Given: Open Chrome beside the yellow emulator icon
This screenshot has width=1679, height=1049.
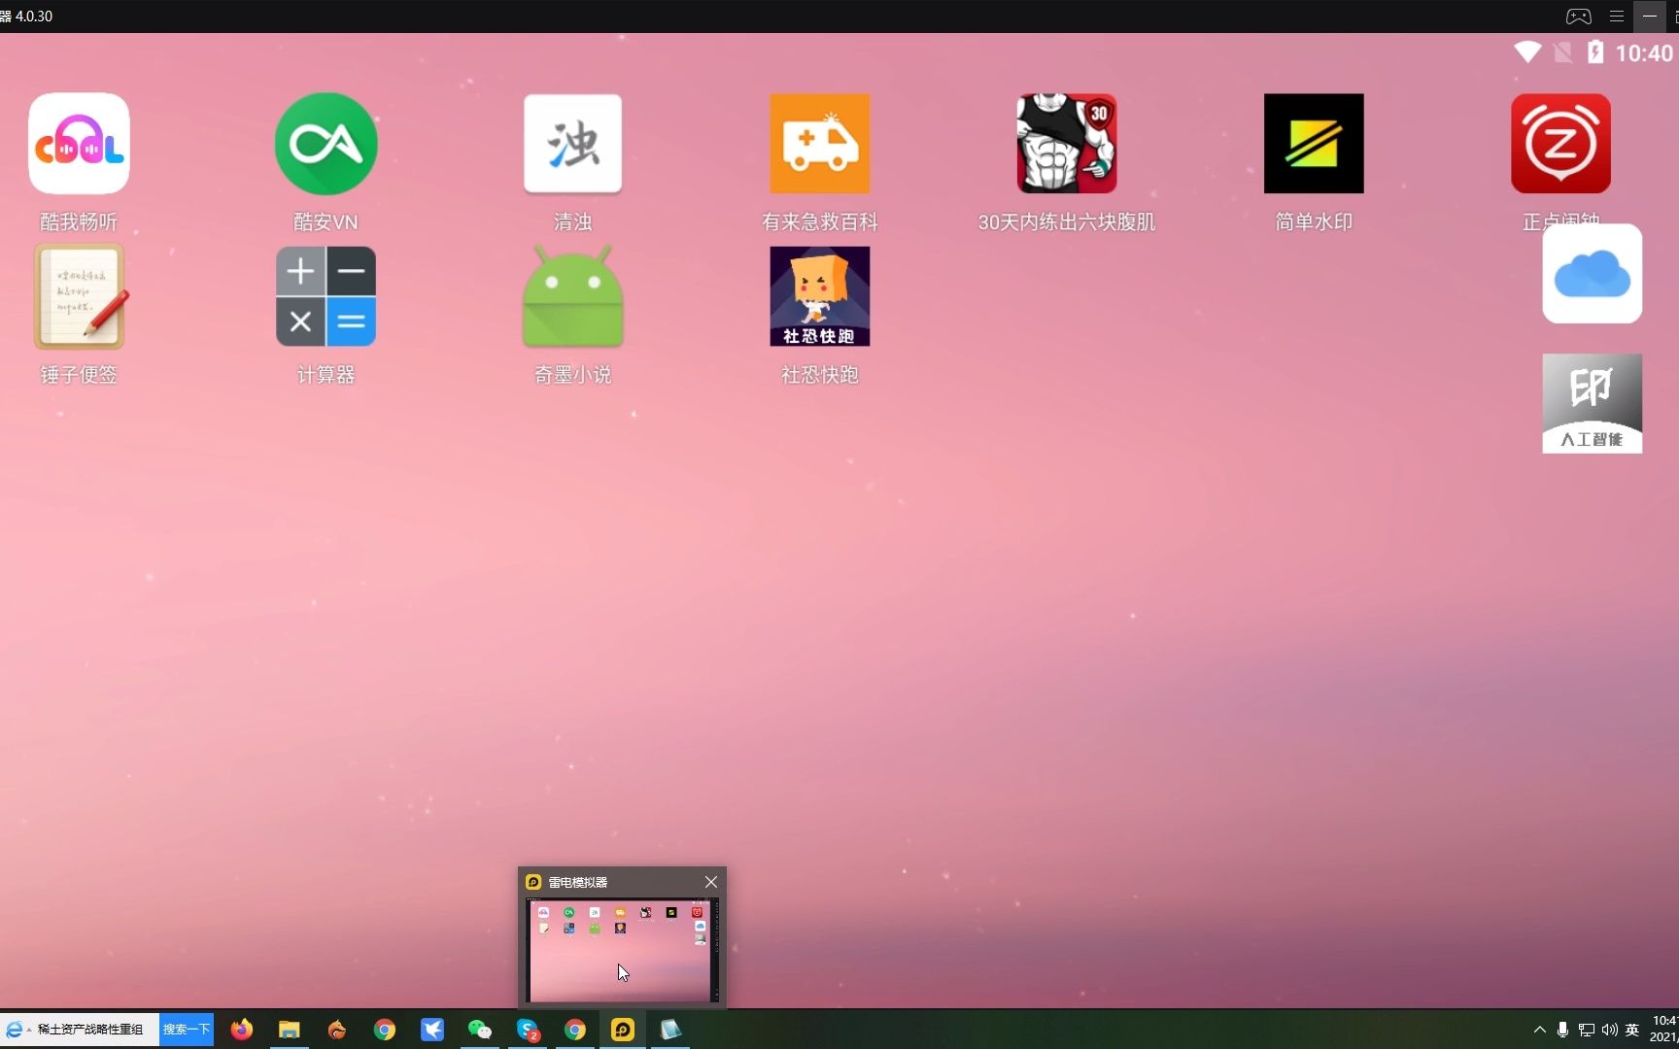Looking at the screenshot, I should 575,1030.
